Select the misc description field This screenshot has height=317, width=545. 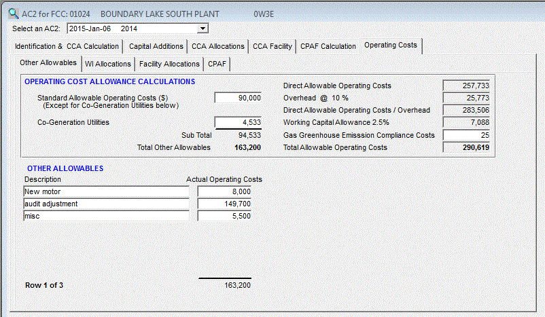(105, 216)
